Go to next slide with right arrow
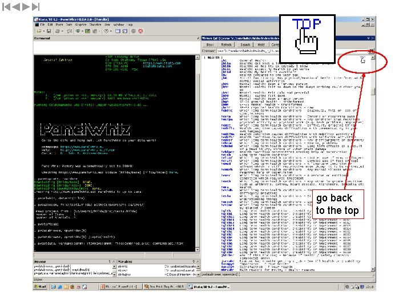This screenshot has width=411, height=308. click(x=26, y=7)
